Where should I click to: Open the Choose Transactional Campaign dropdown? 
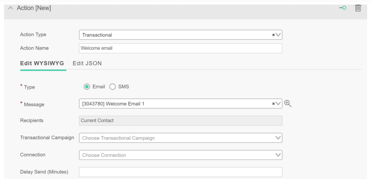181,138
